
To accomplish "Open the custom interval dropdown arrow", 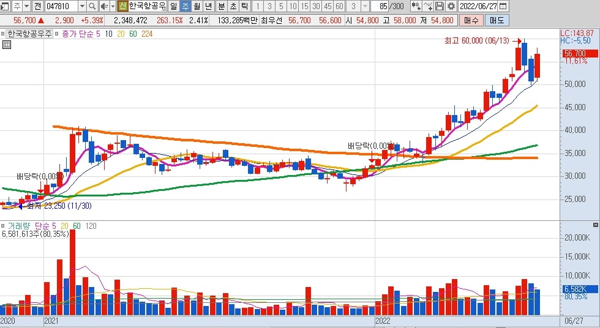I will pyautogui.click(x=365, y=6).
